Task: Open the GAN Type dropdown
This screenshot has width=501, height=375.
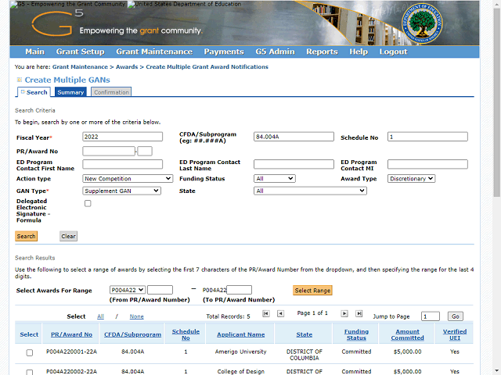Action: pyautogui.click(x=121, y=191)
